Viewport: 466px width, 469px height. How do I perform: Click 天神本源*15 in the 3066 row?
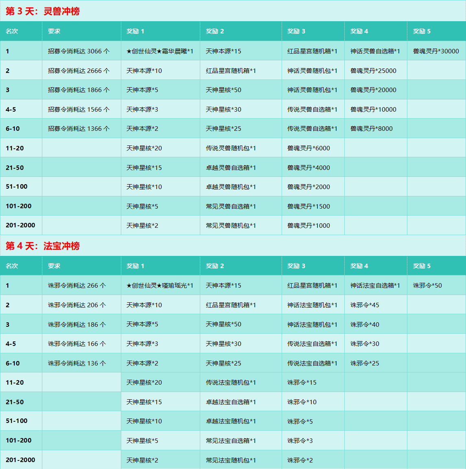[x=223, y=51]
